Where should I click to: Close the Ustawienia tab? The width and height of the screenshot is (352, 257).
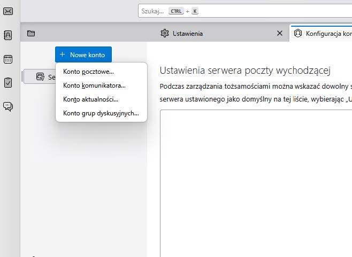click(279, 33)
